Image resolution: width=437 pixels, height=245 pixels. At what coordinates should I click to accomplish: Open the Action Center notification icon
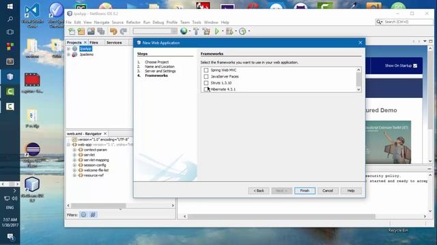pyautogui.click(x=10, y=237)
